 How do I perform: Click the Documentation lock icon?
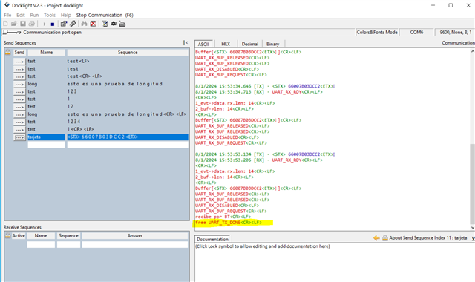(x=385, y=238)
